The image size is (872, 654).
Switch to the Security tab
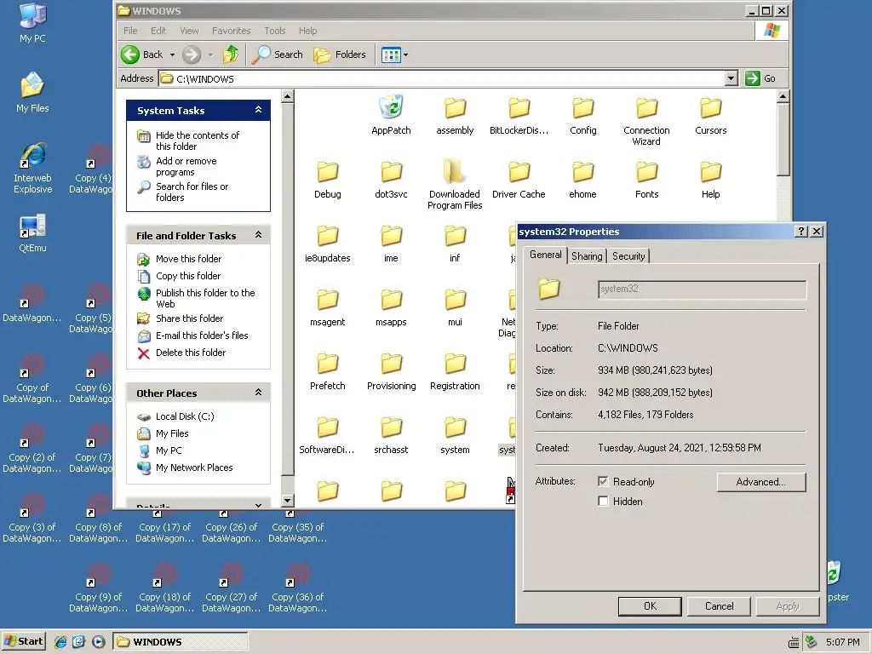click(628, 255)
